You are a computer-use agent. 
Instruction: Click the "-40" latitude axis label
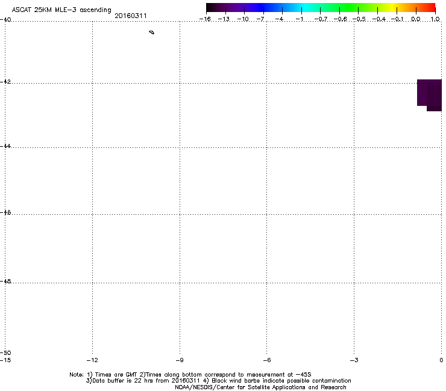5,20
